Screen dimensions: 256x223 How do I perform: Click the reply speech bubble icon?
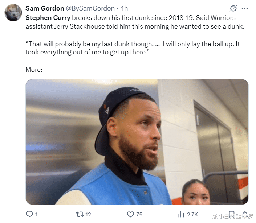(29, 214)
